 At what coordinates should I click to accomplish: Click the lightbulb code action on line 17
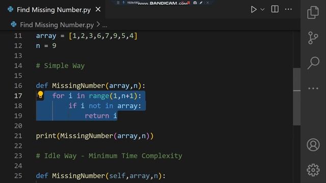(40, 95)
